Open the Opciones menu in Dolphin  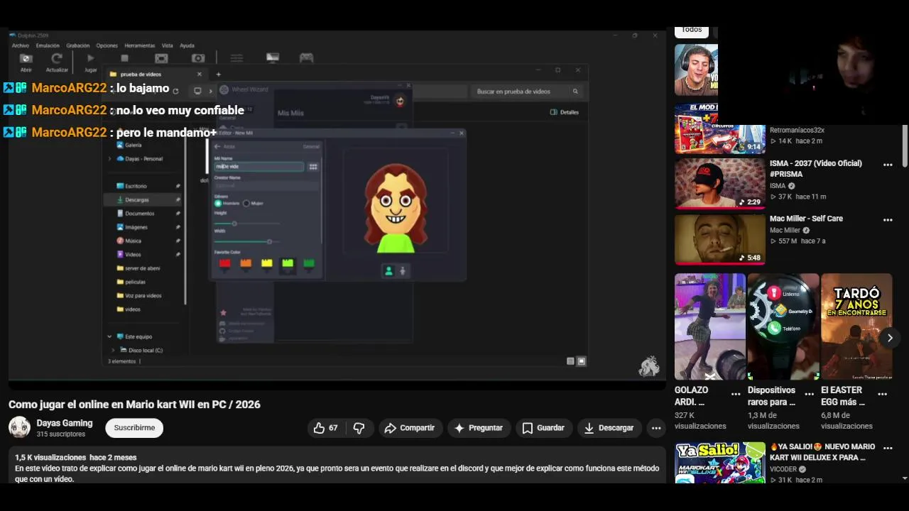click(x=107, y=45)
